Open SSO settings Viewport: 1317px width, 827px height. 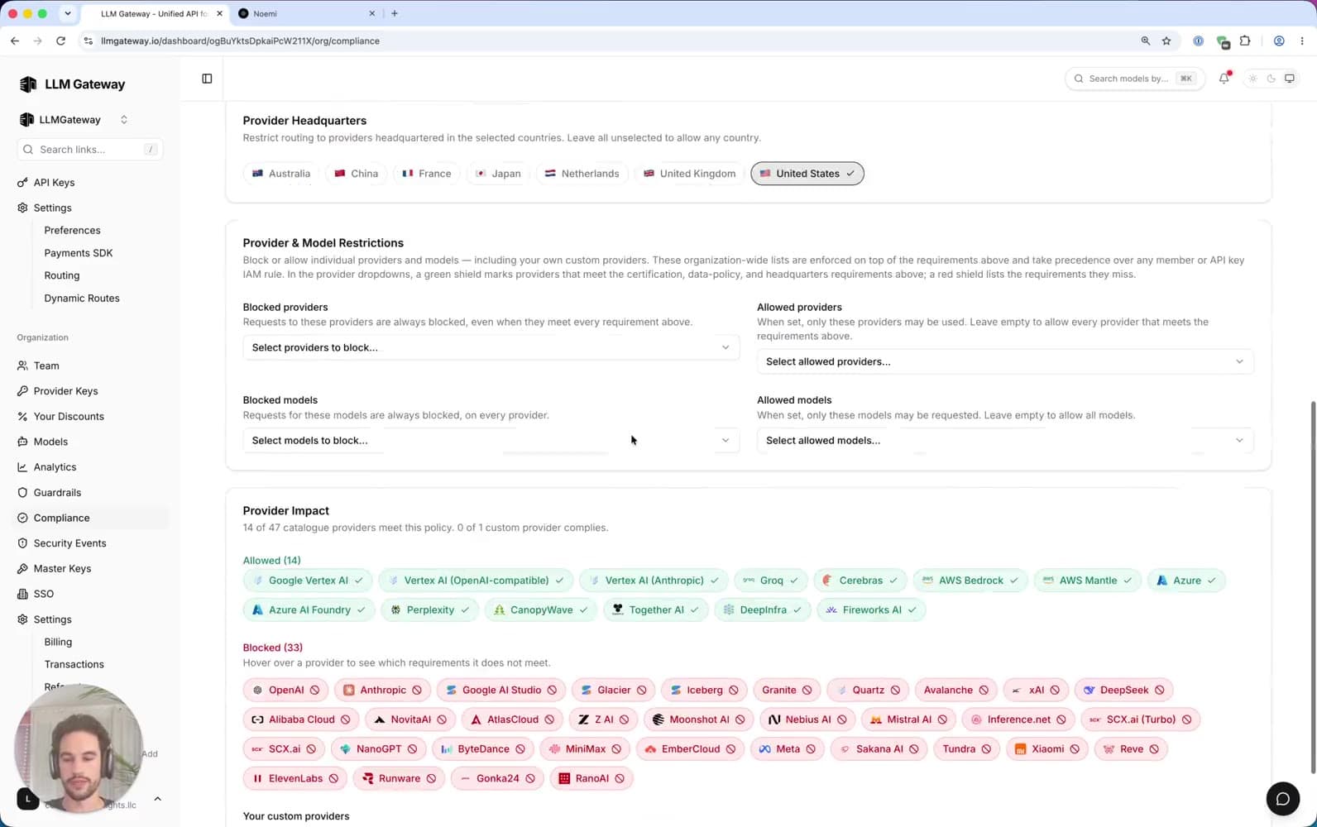click(x=43, y=594)
